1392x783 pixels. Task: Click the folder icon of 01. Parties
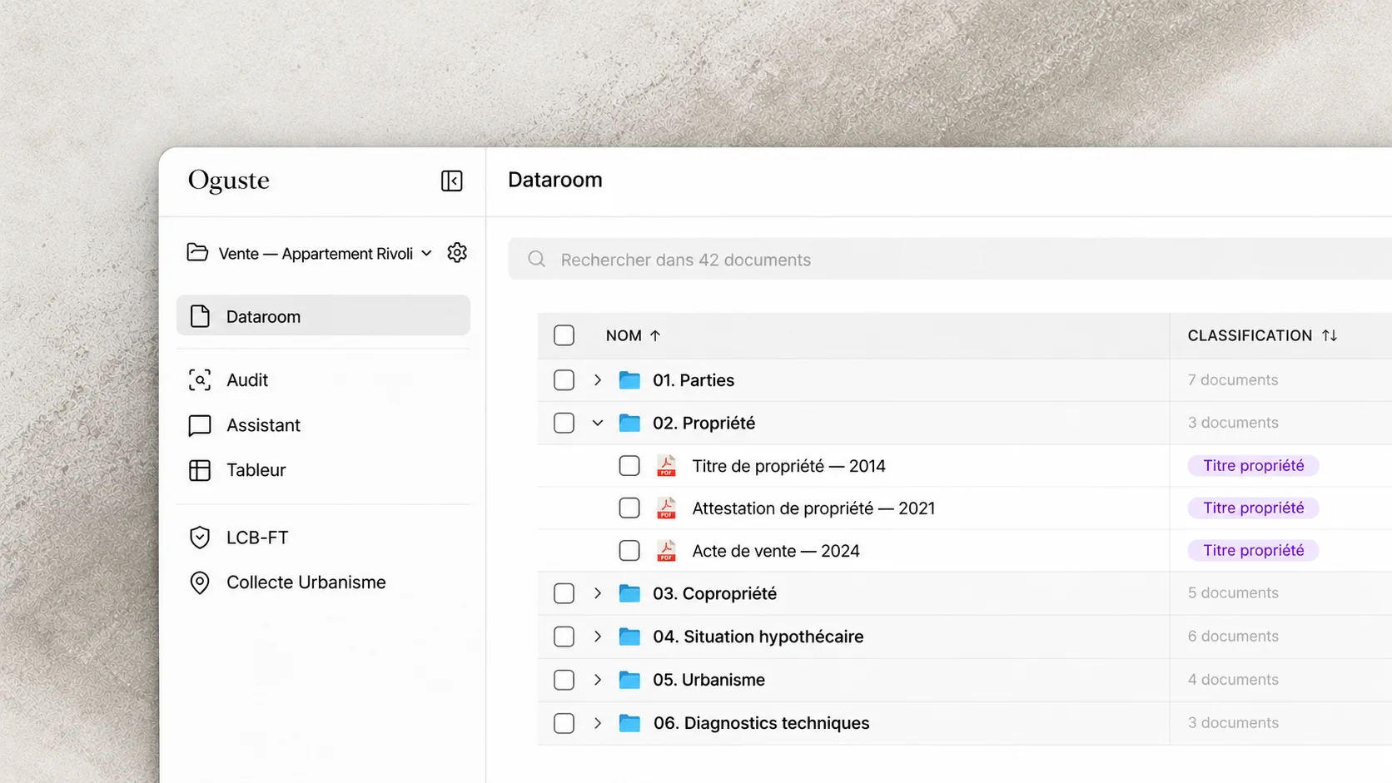tap(629, 380)
